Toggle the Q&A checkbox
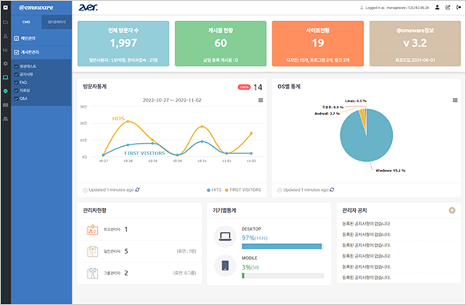The image size is (466, 305). (16, 98)
